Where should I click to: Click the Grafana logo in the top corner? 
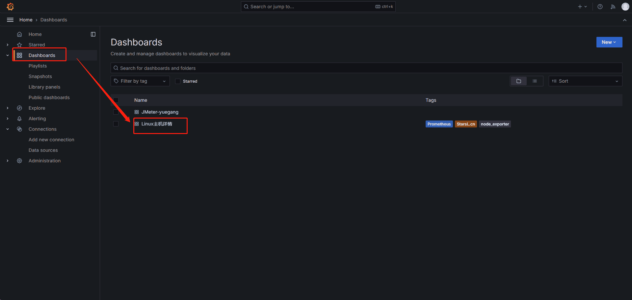(x=10, y=6)
